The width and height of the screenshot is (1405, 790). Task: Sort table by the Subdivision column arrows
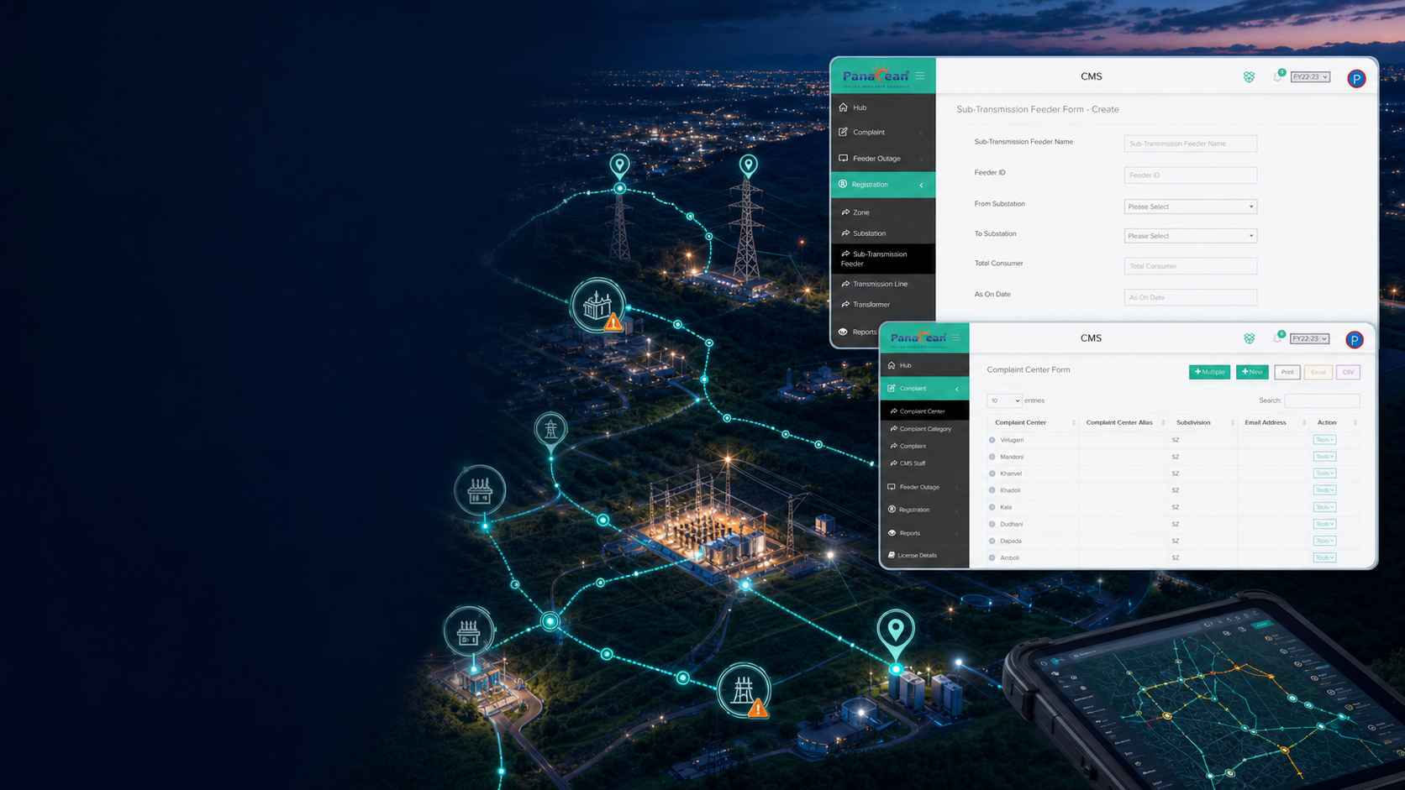tap(1233, 422)
